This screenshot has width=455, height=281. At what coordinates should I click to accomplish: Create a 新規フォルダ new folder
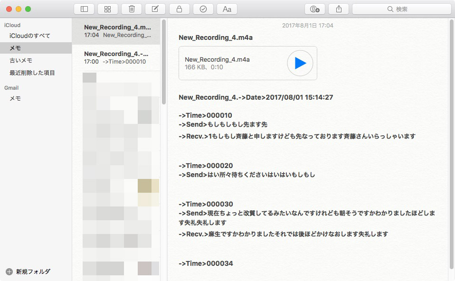pyautogui.click(x=28, y=272)
